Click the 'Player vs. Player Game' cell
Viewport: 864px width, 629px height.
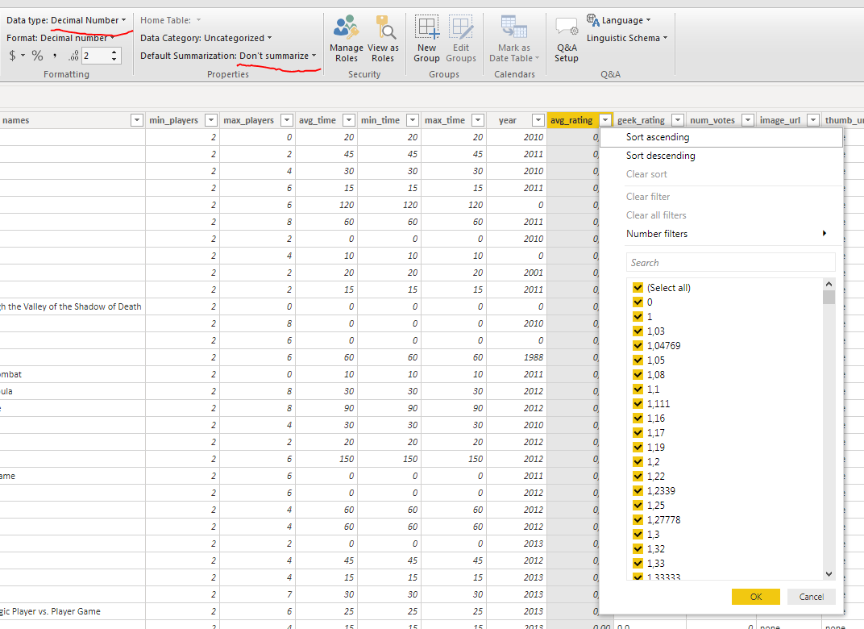pos(73,611)
